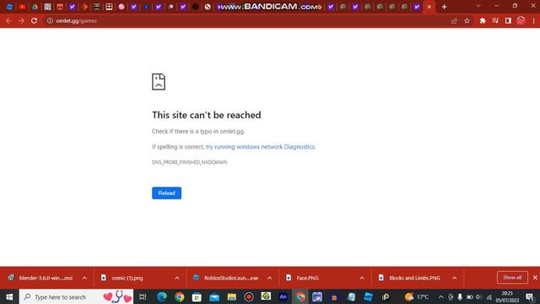This screenshot has height=304, width=540.
Task: Expand options for Blocks and Limbs.PNG
Action: coord(454,278)
